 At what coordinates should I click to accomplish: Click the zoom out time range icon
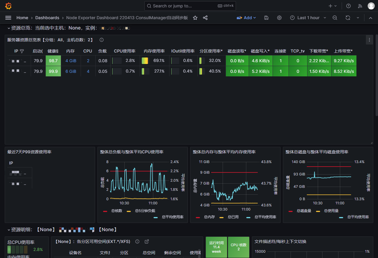point(335,18)
